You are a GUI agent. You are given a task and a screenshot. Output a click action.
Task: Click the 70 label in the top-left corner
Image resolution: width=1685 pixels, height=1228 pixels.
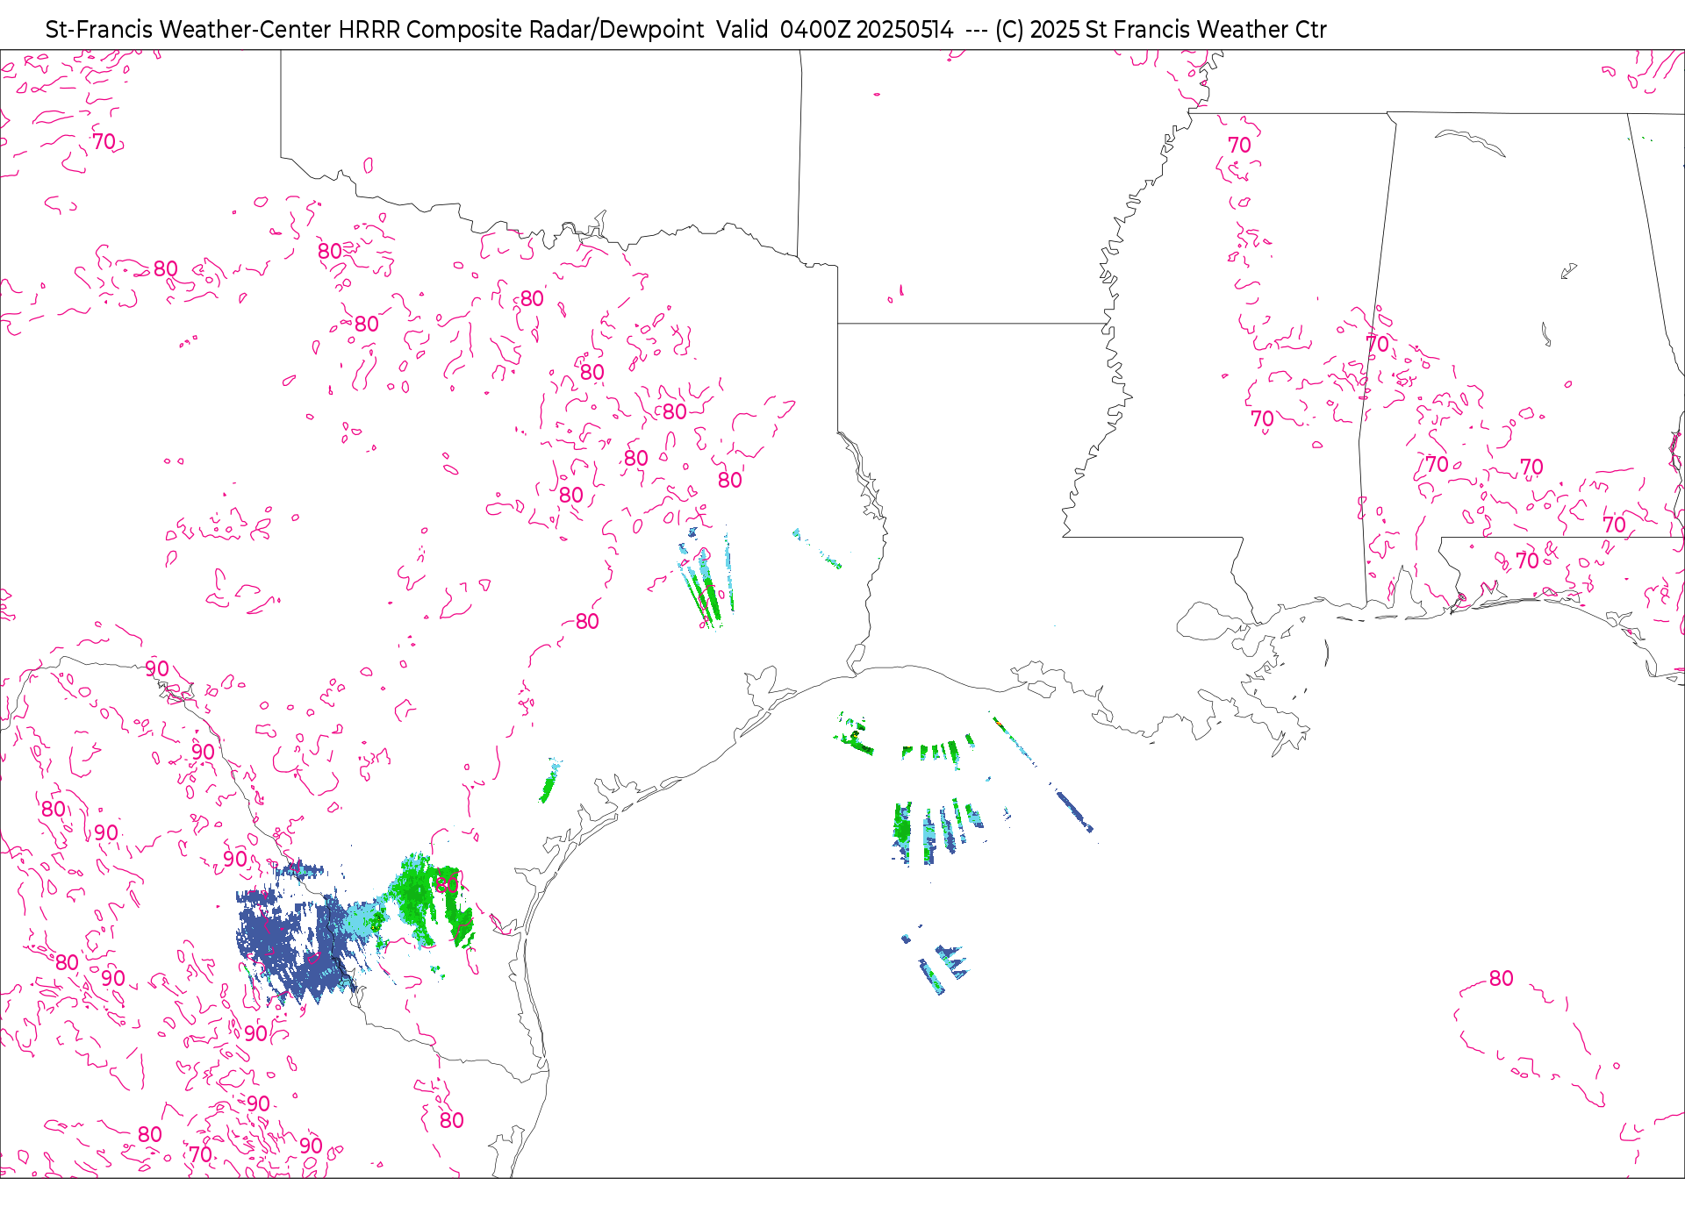point(104,141)
